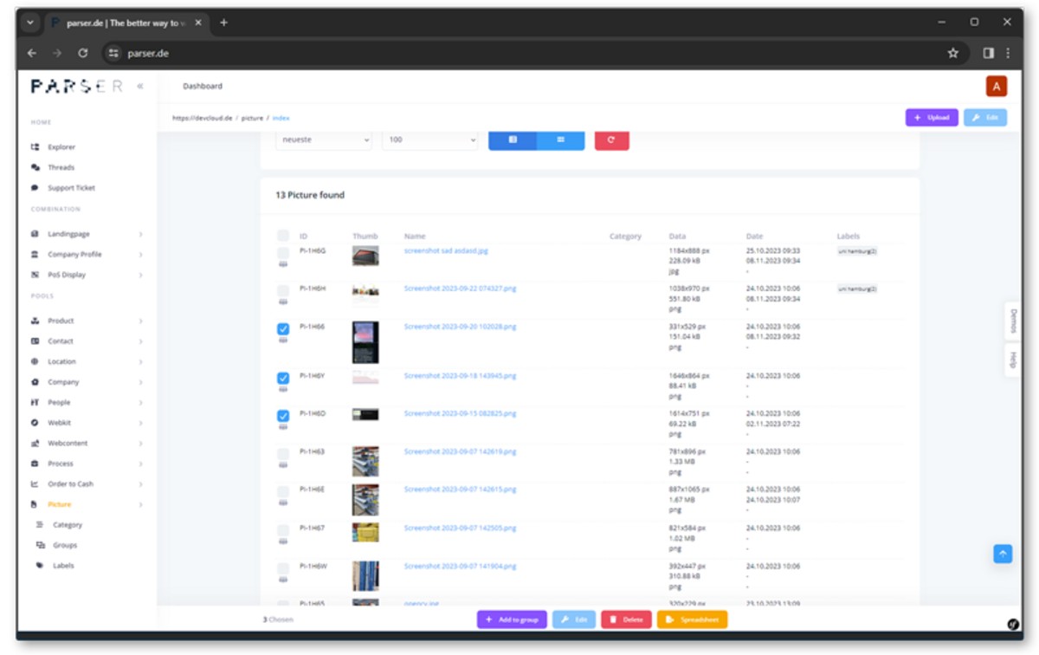Click the Product cubes icon
The height and width of the screenshot is (655, 1039).
pos(35,321)
